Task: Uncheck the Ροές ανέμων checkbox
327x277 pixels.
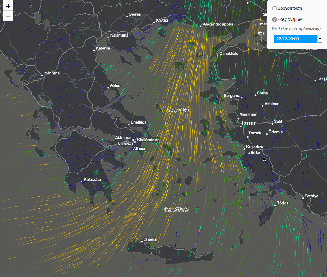Action: [275, 19]
